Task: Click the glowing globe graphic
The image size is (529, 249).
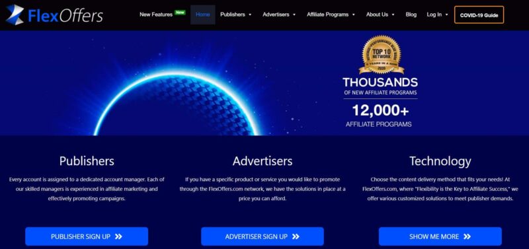Action: 177,103
